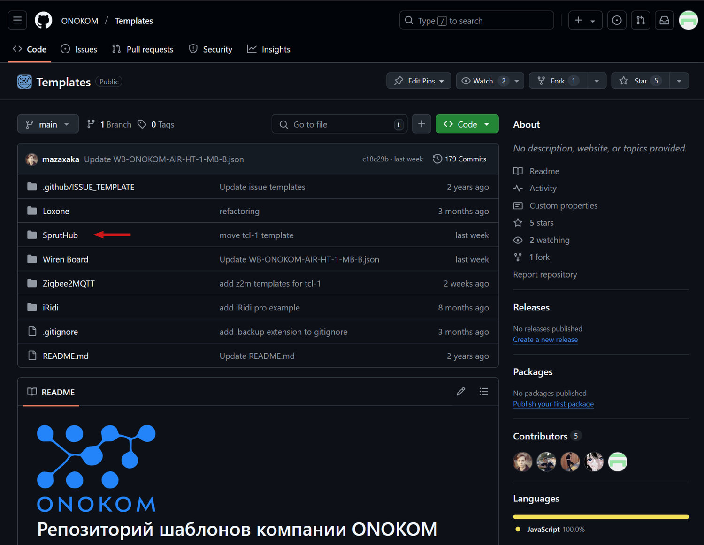
Task: Open the Watch dropdown
Action: (490, 81)
